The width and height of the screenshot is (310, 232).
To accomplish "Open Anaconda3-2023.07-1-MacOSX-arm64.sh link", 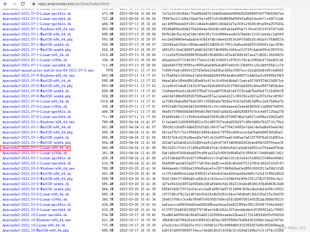I will pyautogui.click(x=36, y=45).
